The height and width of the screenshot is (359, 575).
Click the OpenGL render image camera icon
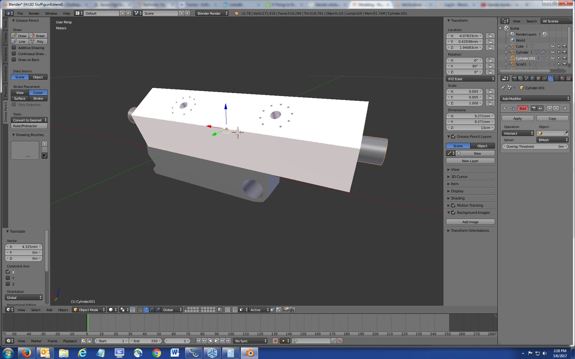(286, 310)
